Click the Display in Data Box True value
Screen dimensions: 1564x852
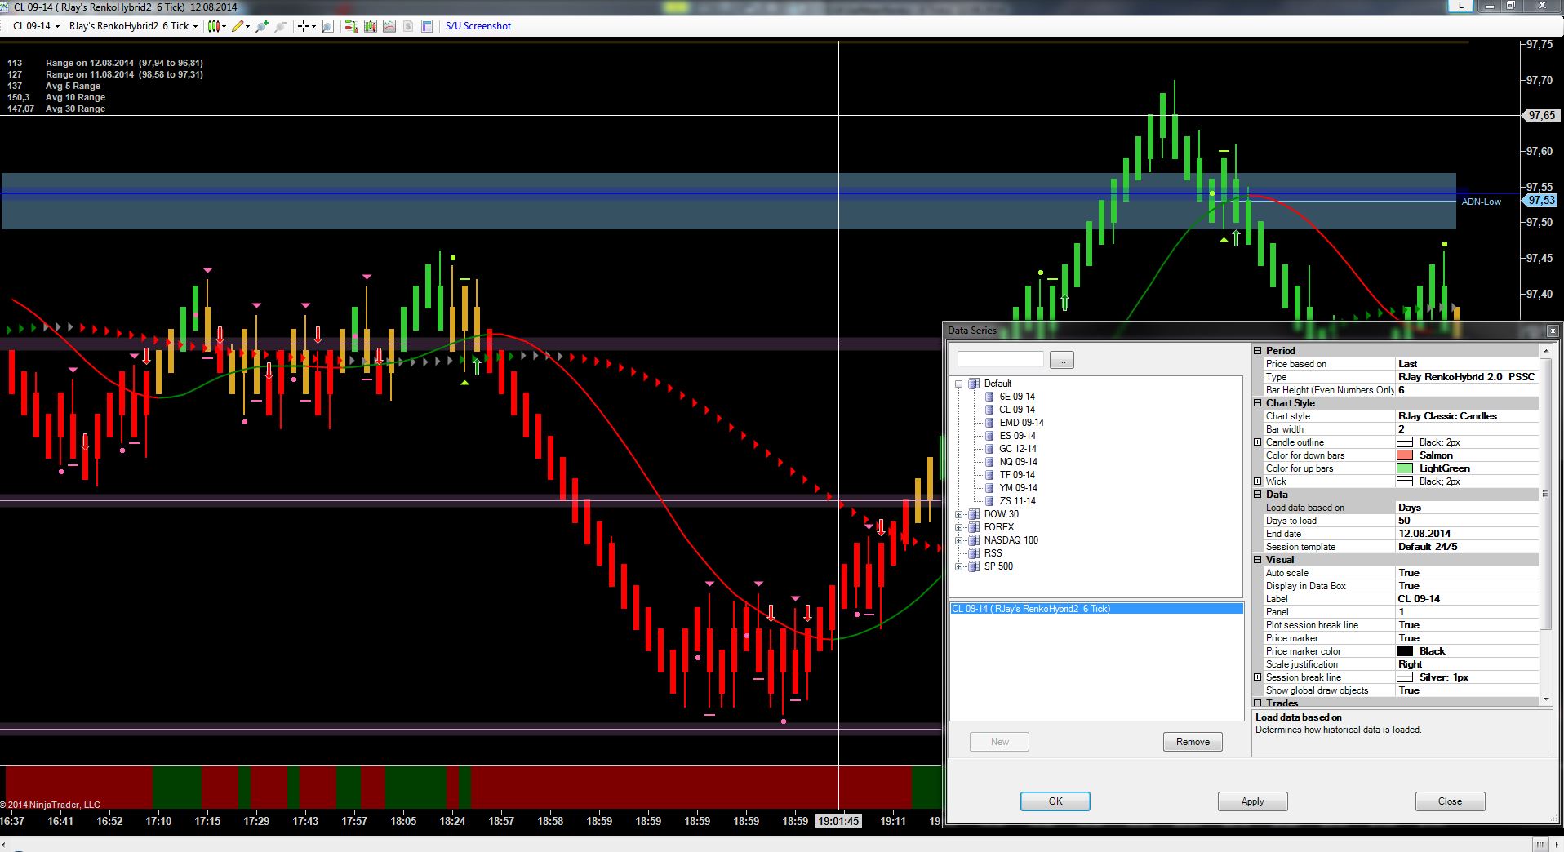pyautogui.click(x=1467, y=586)
